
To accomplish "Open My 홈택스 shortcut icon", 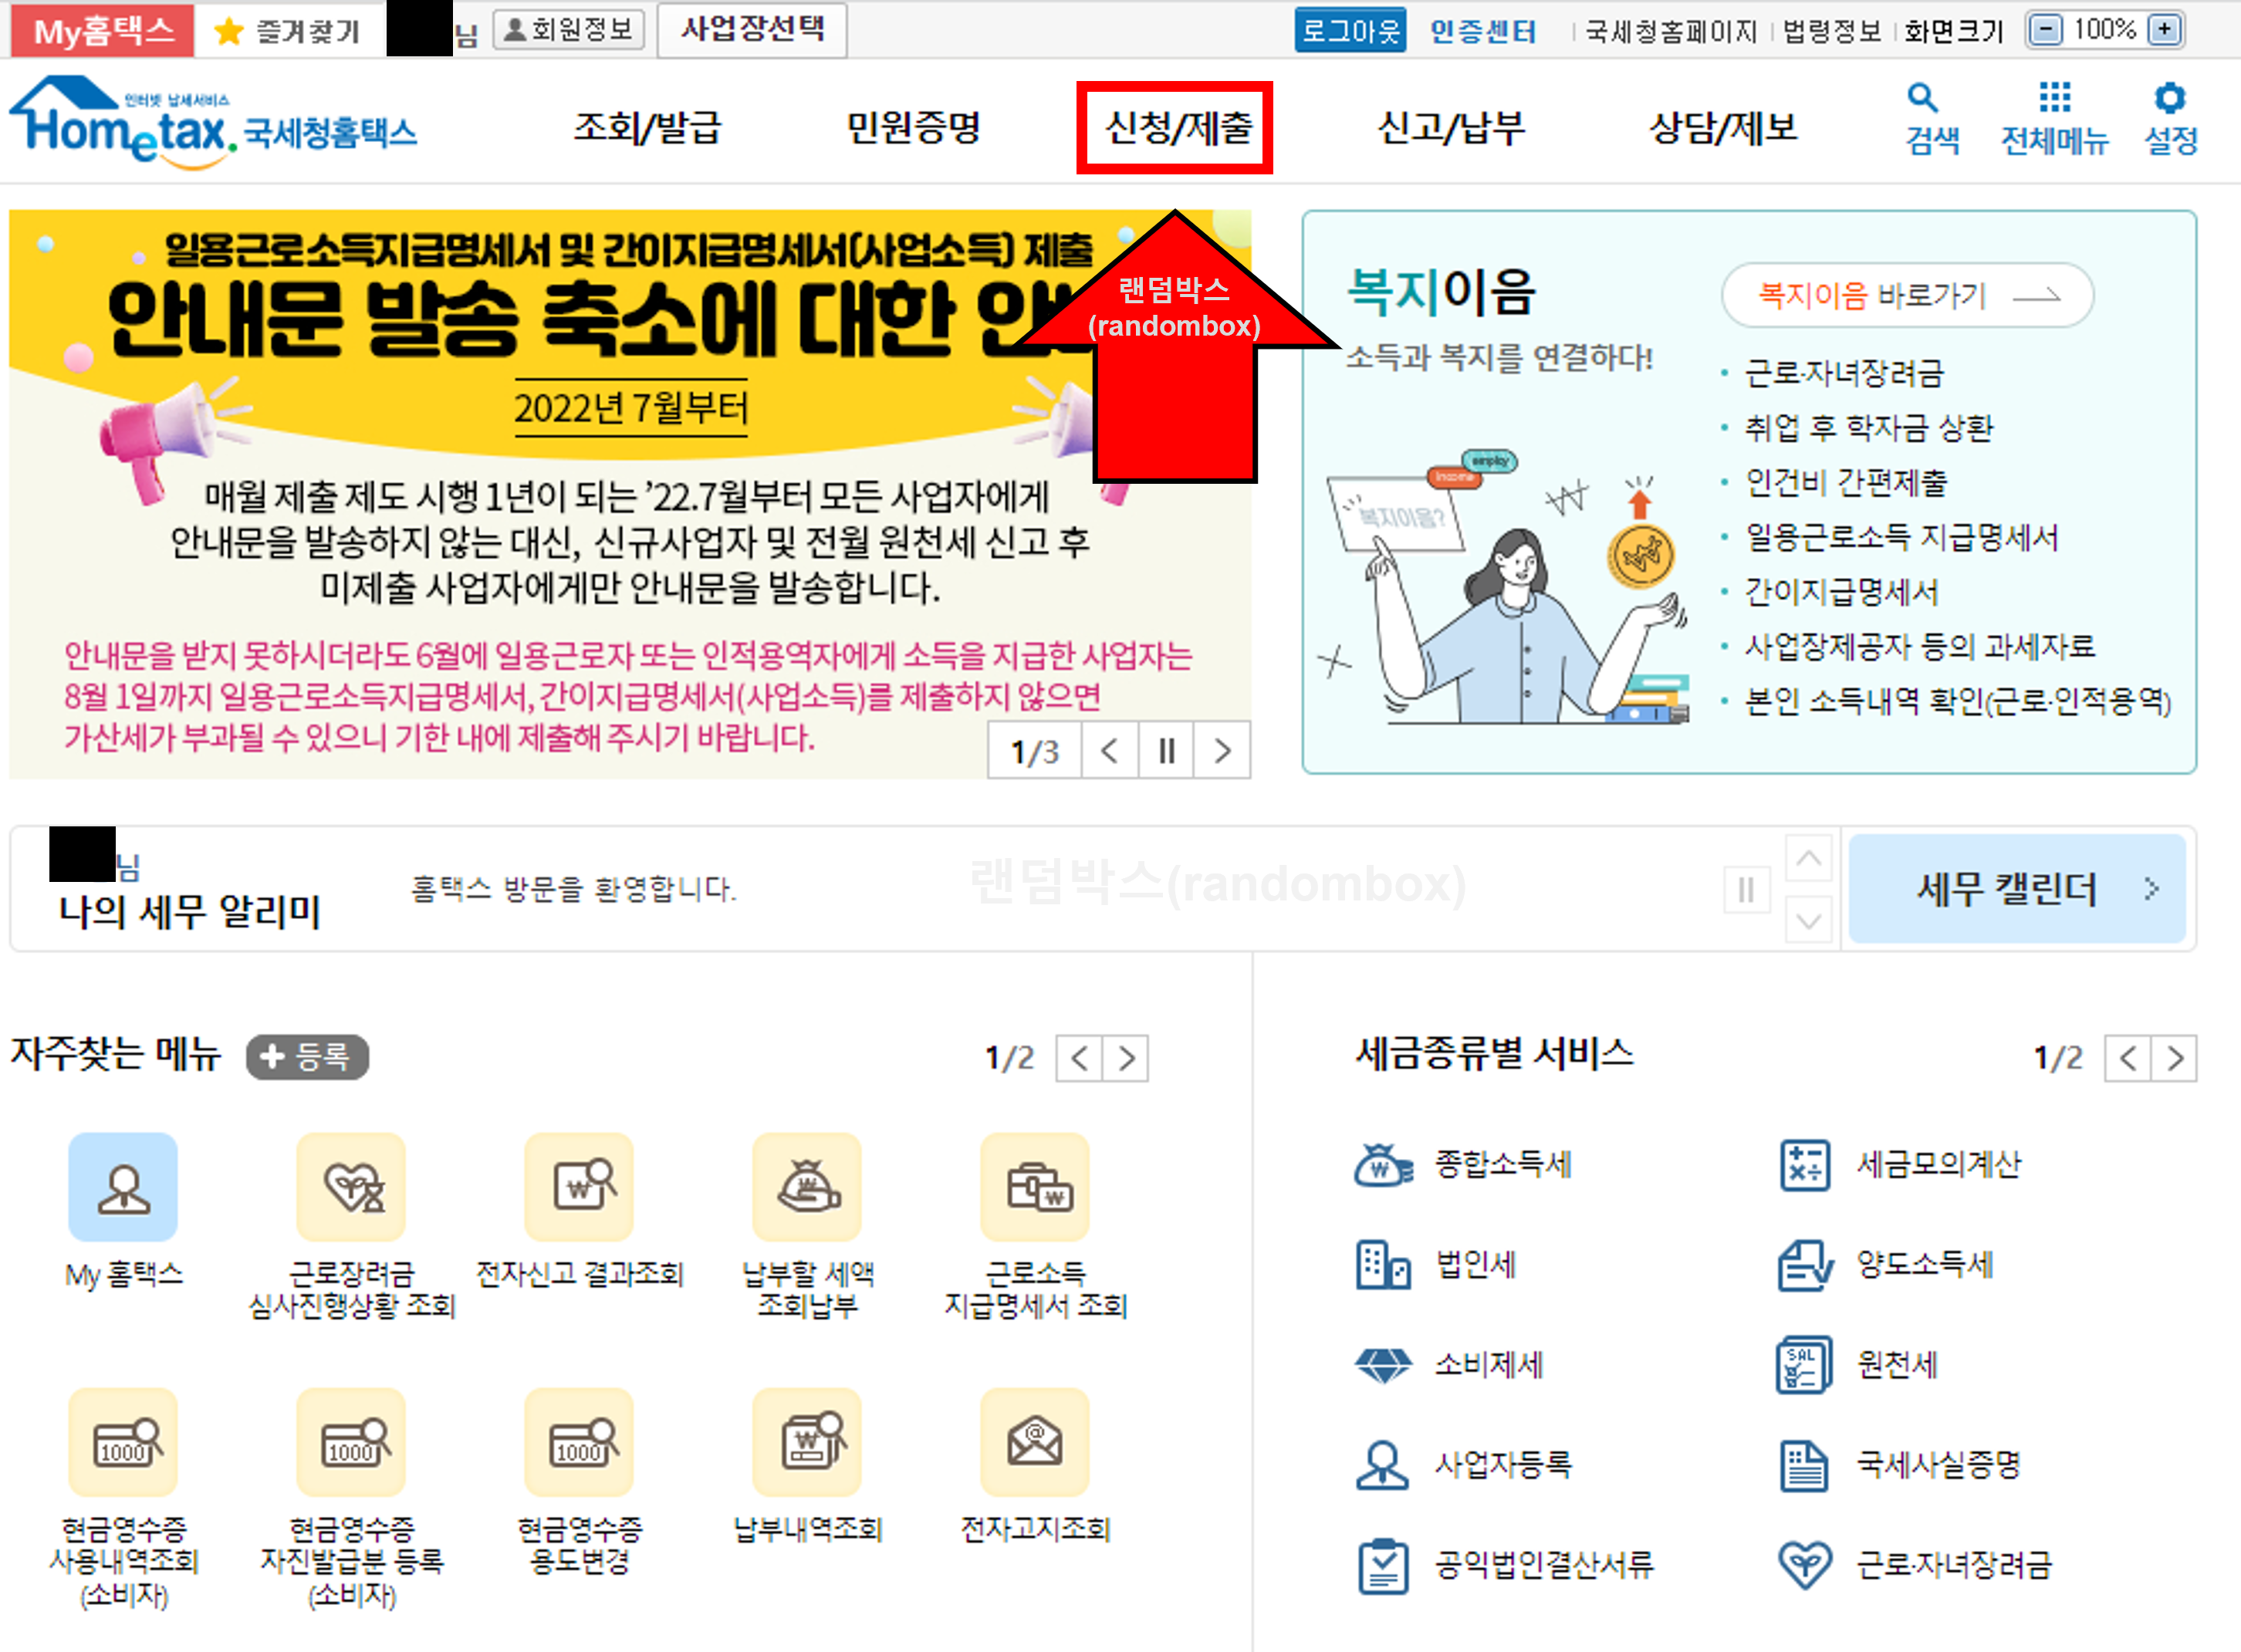I will point(123,1188).
